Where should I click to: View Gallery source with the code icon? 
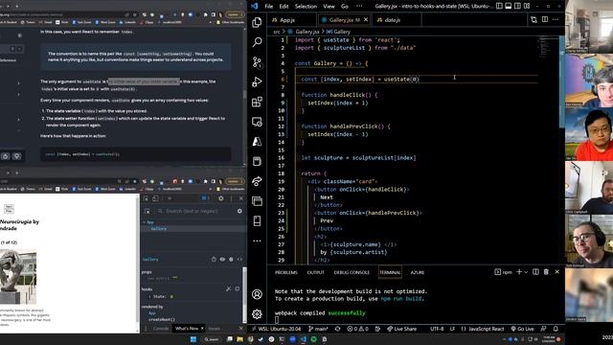pos(239,259)
